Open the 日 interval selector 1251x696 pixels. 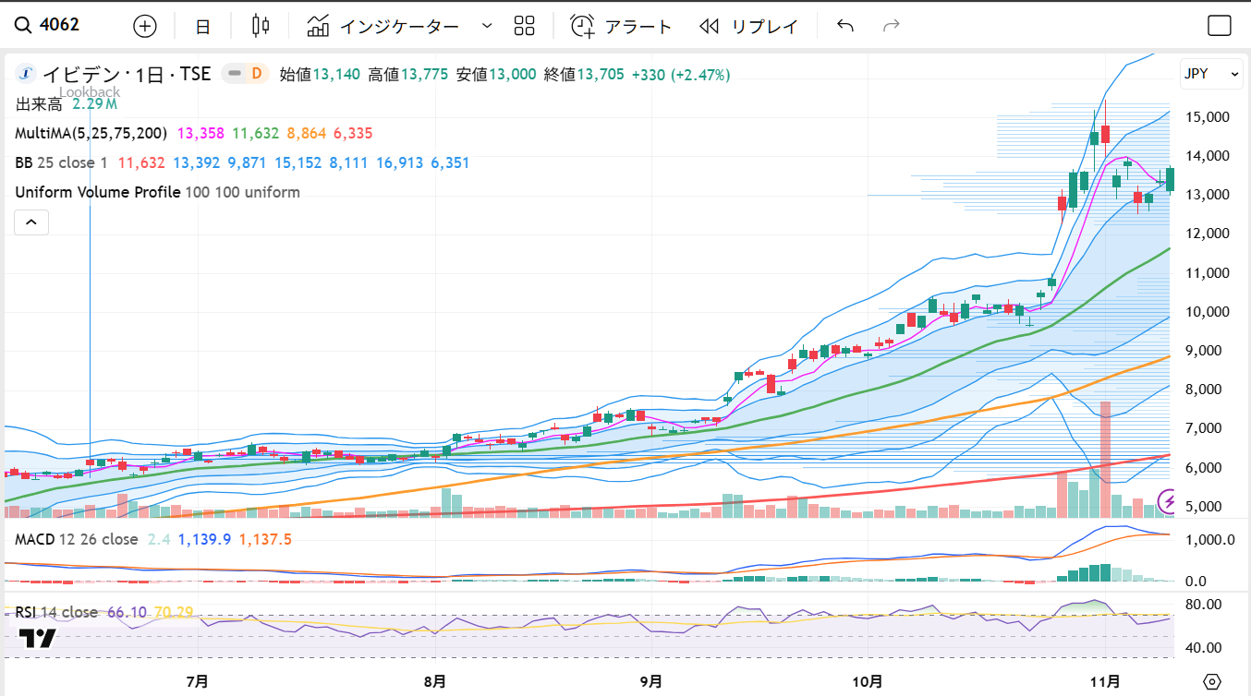(x=202, y=26)
